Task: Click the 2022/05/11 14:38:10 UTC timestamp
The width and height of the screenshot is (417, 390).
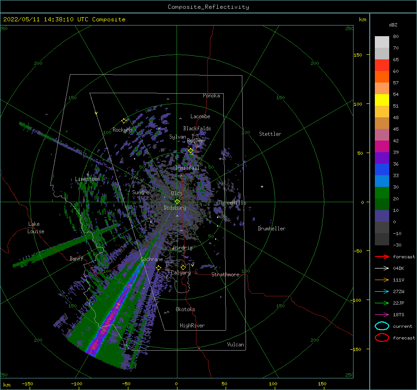Action: click(64, 19)
